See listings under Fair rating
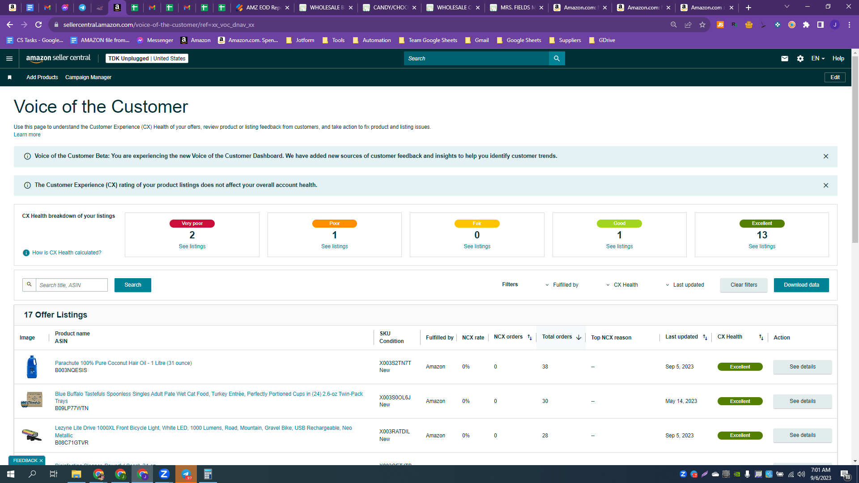Image resolution: width=859 pixels, height=483 pixels. click(x=477, y=246)
